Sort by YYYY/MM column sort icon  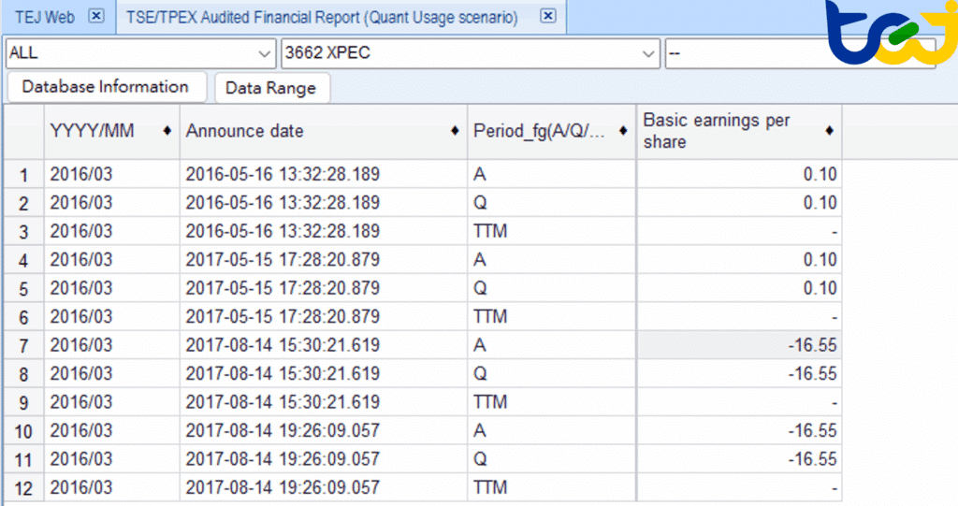167,131
